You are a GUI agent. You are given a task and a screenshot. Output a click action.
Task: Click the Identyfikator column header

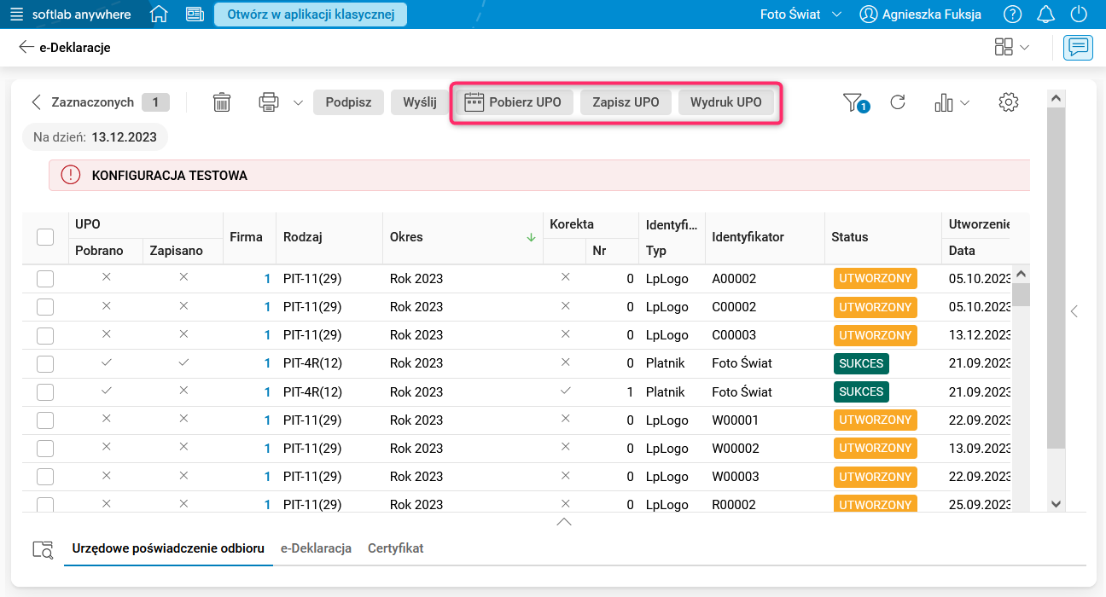[765, 237]
